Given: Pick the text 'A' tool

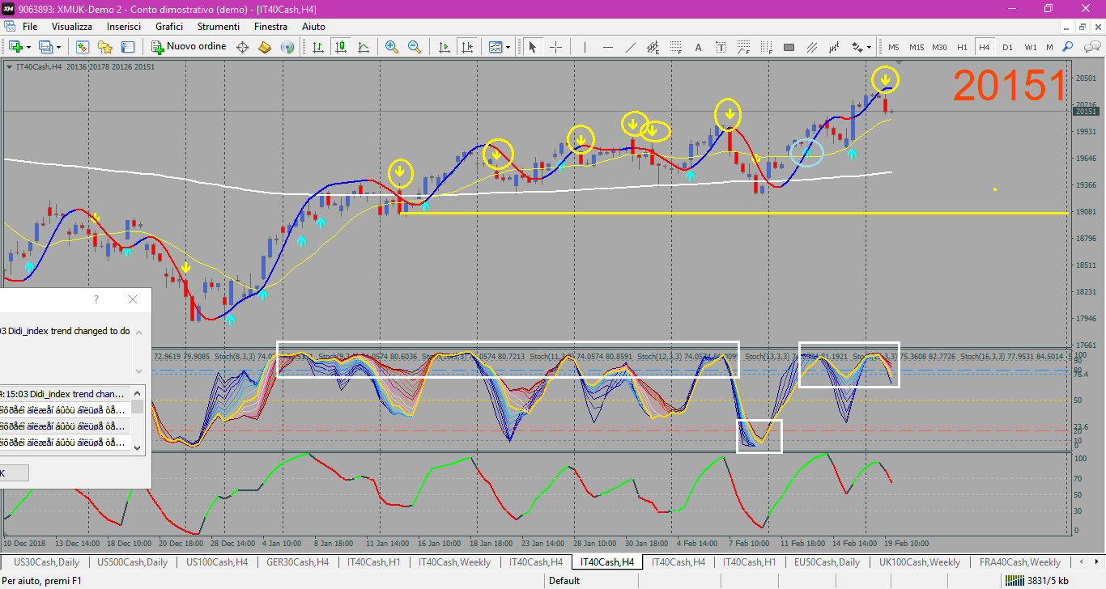Looking at the screenshot, I should coord(699,47).
